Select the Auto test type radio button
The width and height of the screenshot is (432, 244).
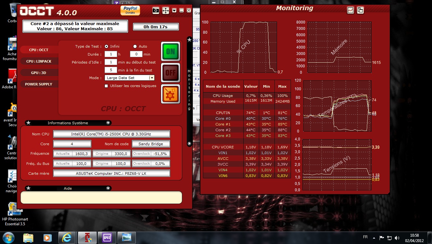pyautogui.click(x=135, y=46)
